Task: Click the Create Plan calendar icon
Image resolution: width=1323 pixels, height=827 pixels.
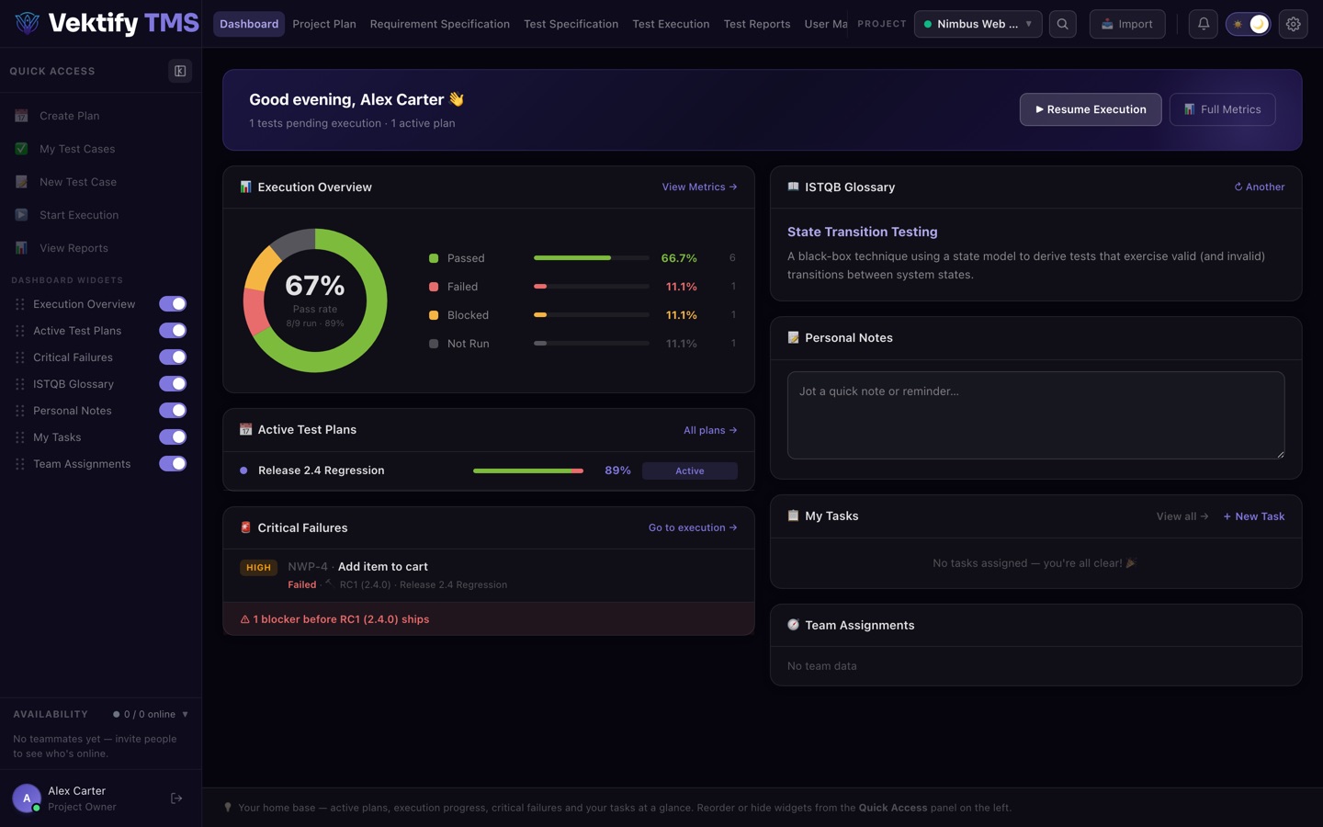Action: click(21, 116)
